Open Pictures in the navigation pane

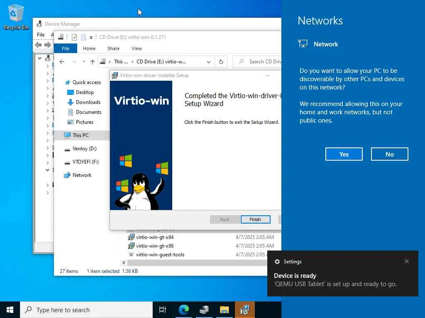(x=80, y=122)
